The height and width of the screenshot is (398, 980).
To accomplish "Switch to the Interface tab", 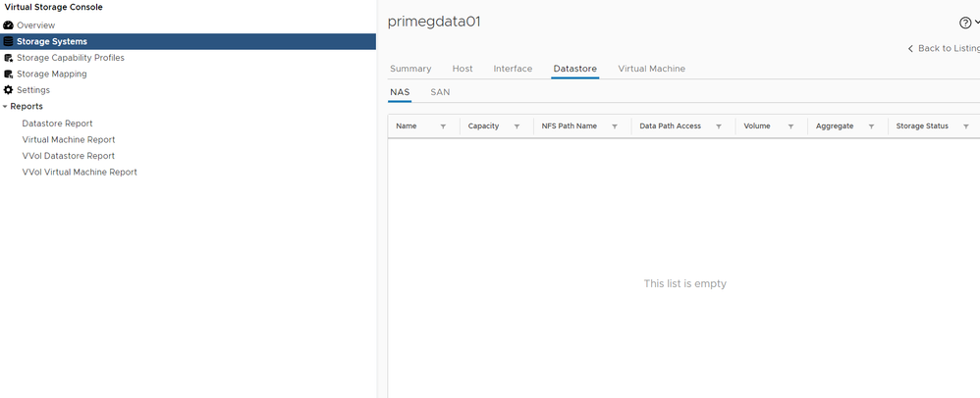I will click(514, 69).
